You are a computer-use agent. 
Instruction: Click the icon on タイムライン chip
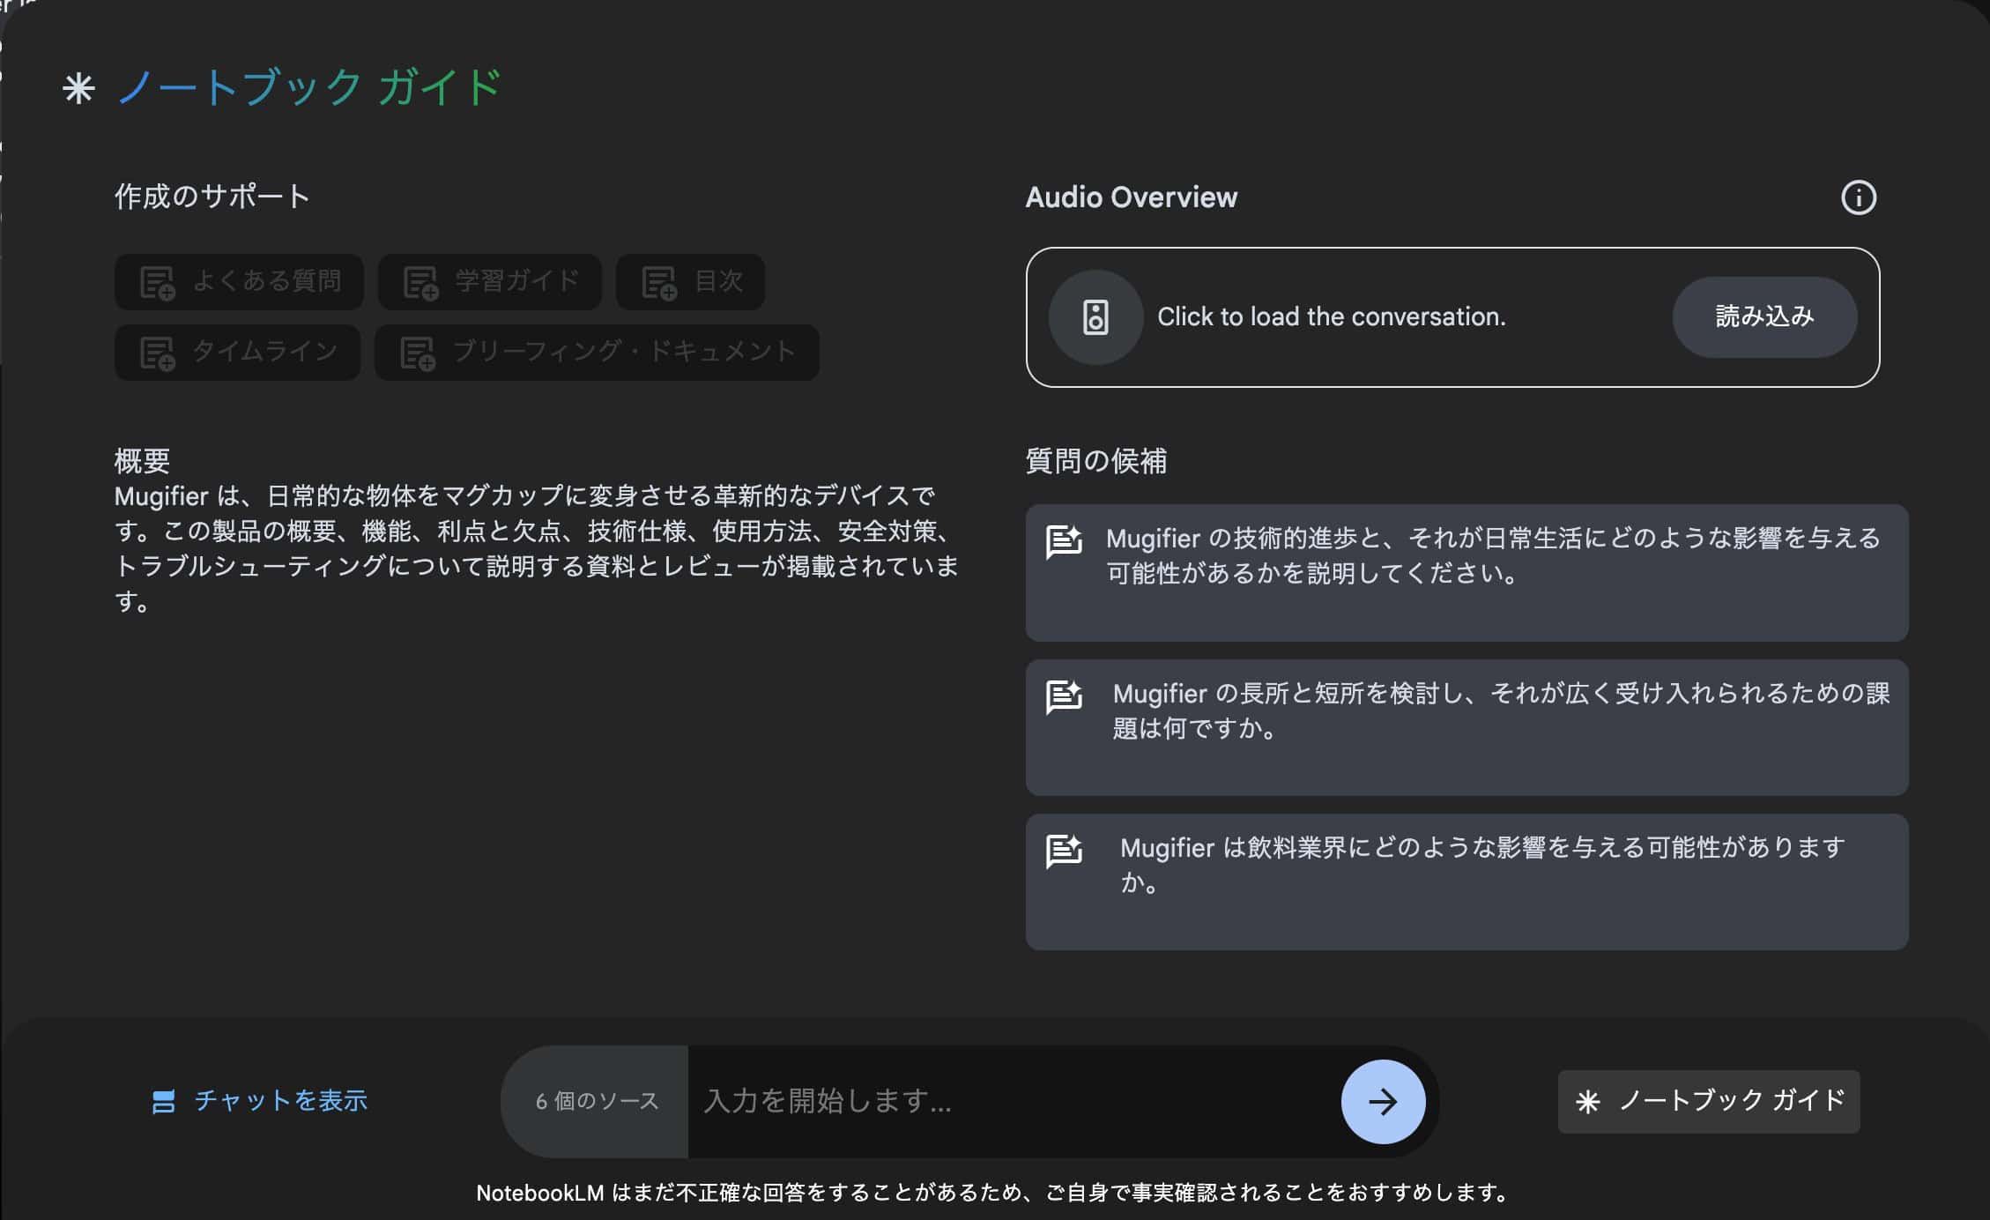[x=158, y=353]
